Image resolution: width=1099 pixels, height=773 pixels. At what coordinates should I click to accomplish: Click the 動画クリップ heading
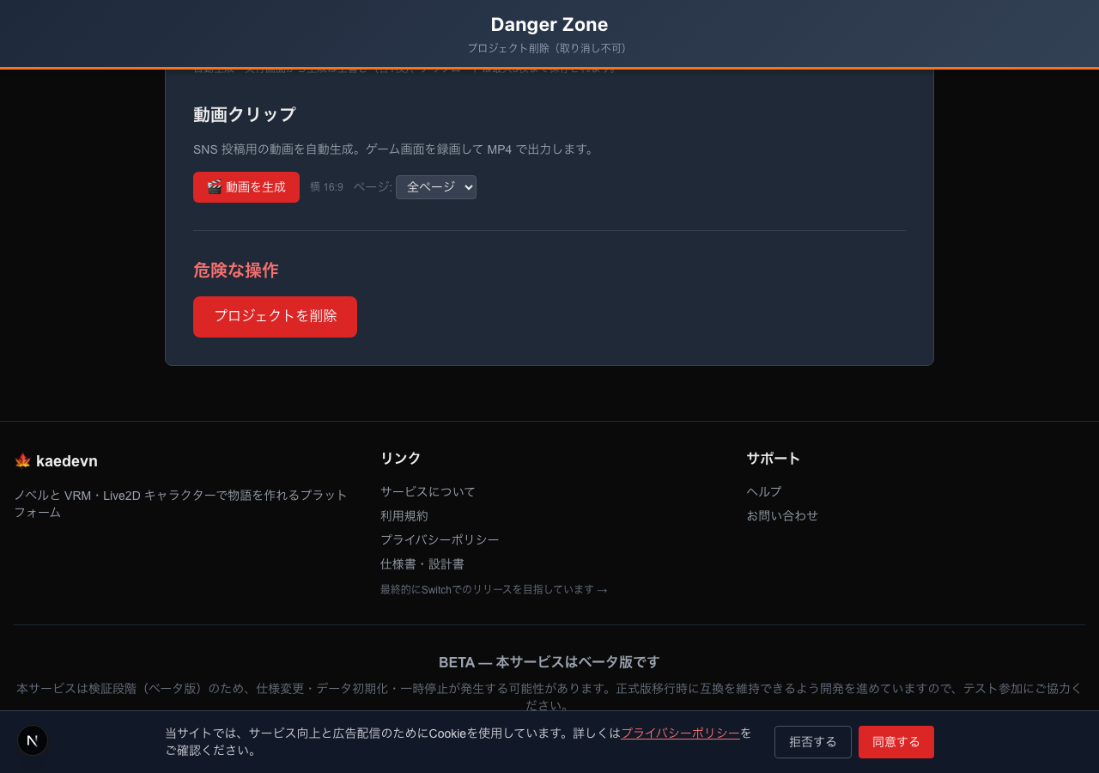click(x=245, y=114)
